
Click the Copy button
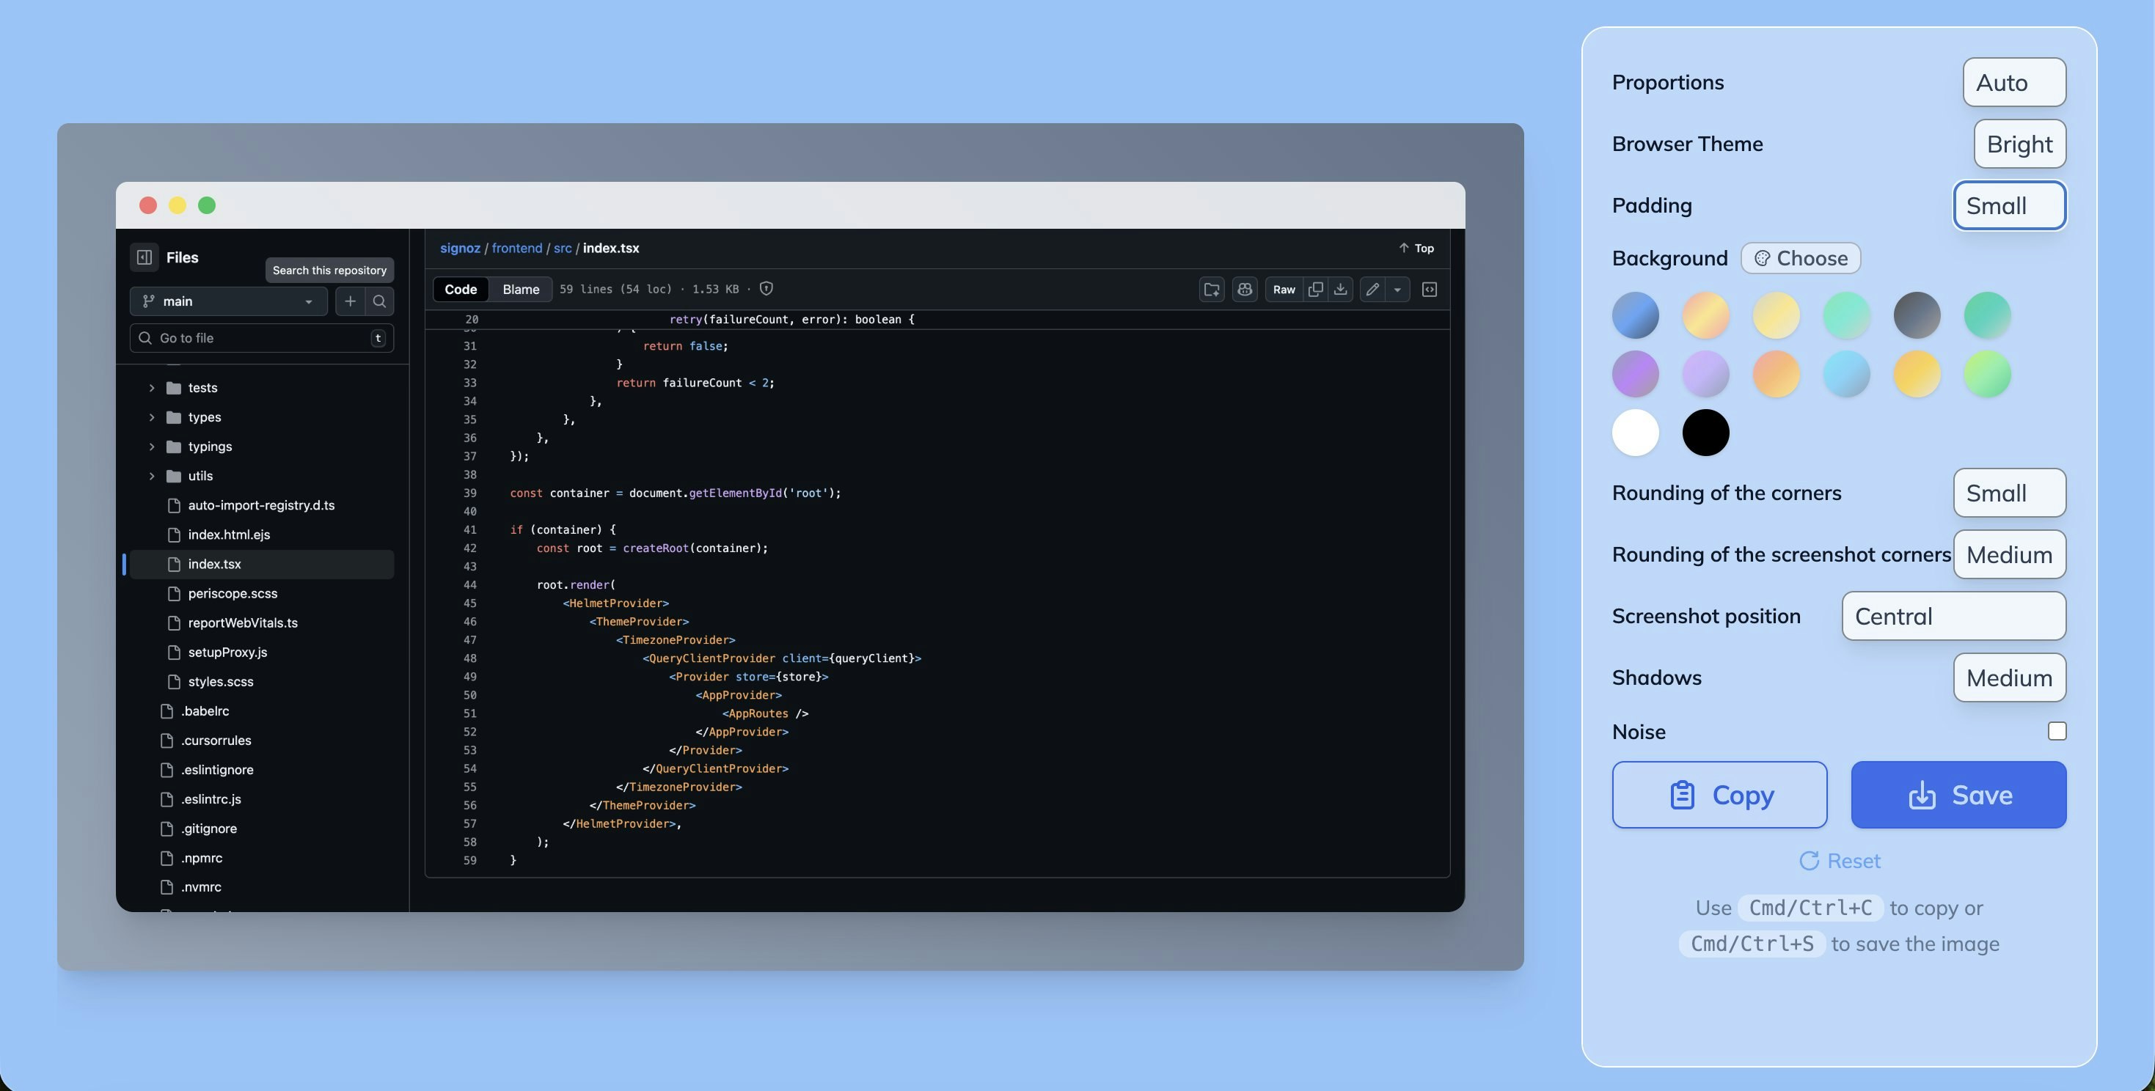(x=1720, y=795)
